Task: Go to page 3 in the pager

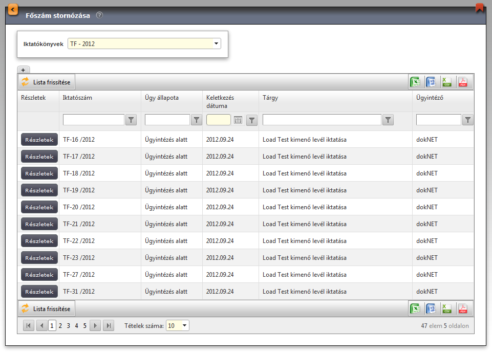Action: pyautogui.click(x=69, y=326)
